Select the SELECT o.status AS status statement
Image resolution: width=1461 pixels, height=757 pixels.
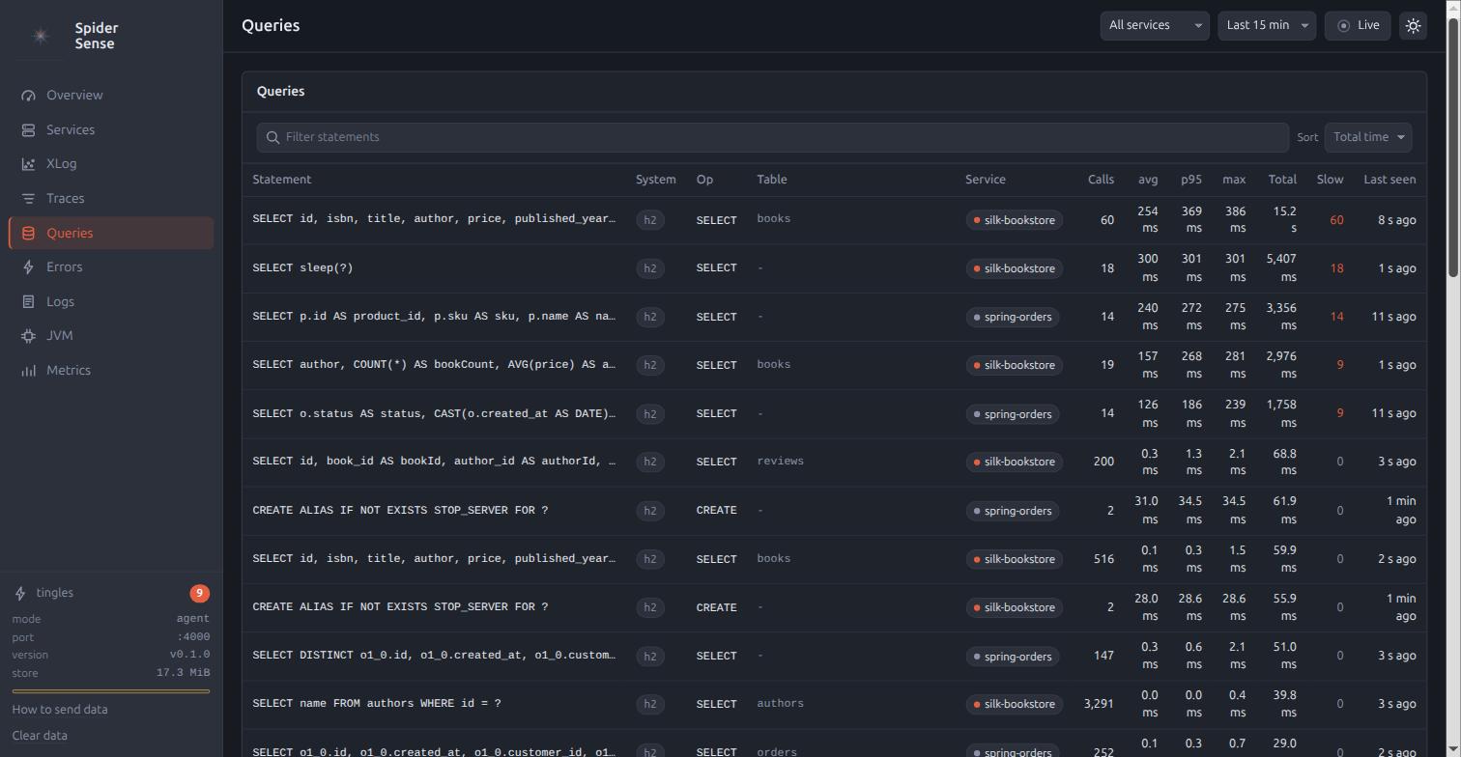pyautogui.click(x=434, y=413)
